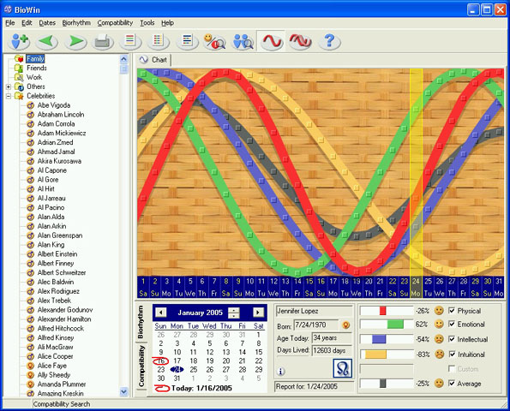The width and height of the screenshot is (510, 411).
Task: Open the File menu
Action: (10, 23)
